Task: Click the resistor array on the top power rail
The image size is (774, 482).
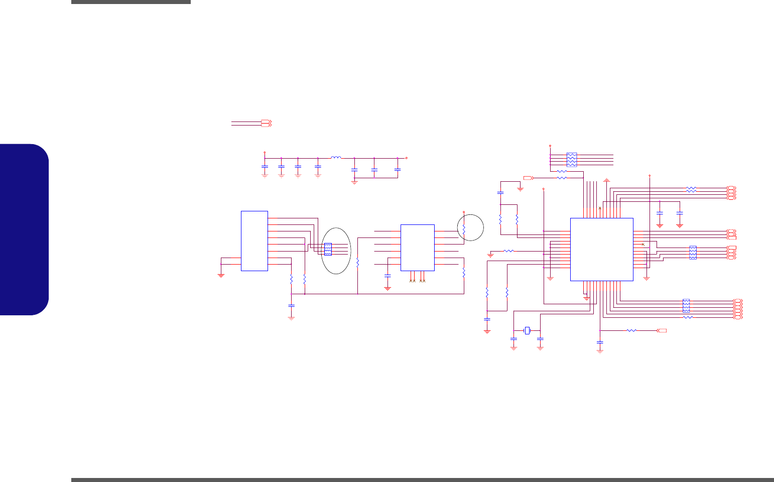Action: point(571,160)
